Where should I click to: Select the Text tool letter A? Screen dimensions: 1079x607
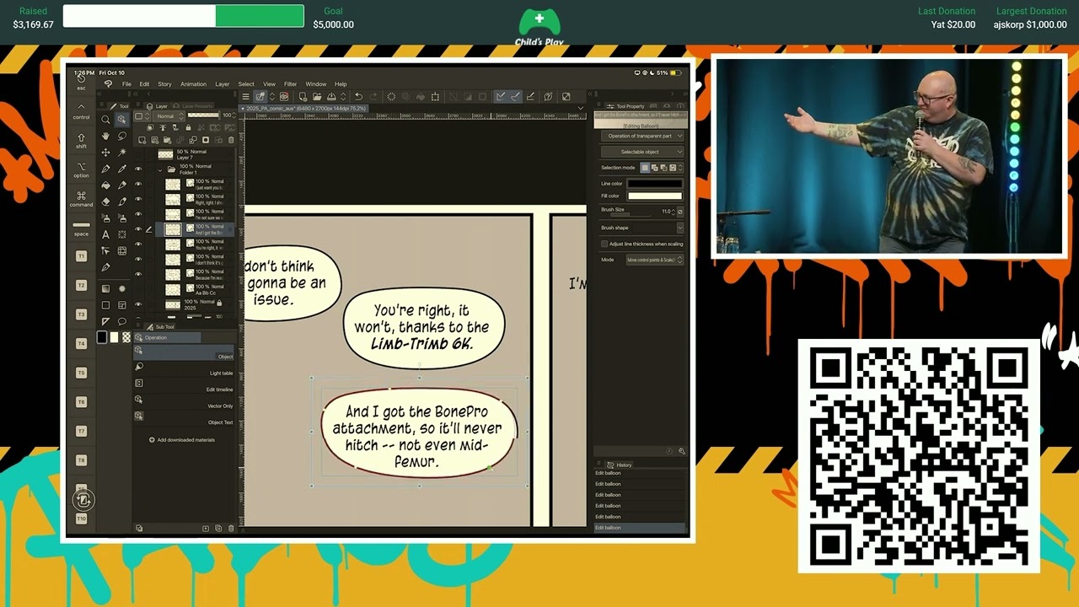[105, 234]
